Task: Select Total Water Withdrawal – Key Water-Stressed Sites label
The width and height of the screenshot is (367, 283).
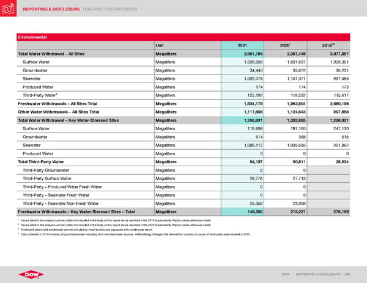Action: (x=69, y=120)
